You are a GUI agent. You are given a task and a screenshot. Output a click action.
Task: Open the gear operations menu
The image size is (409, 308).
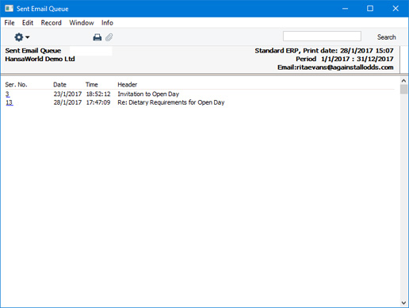(21, 37)
